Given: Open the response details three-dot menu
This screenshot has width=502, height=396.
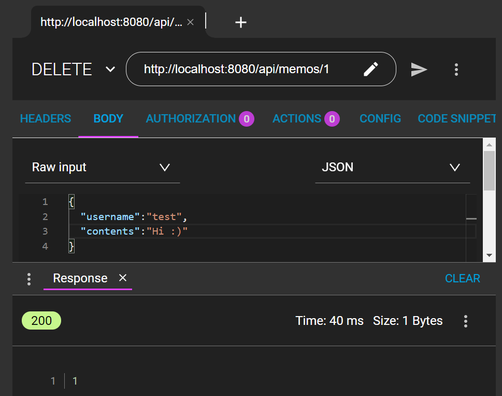Looking at the screenshot, I should [466, 321].
